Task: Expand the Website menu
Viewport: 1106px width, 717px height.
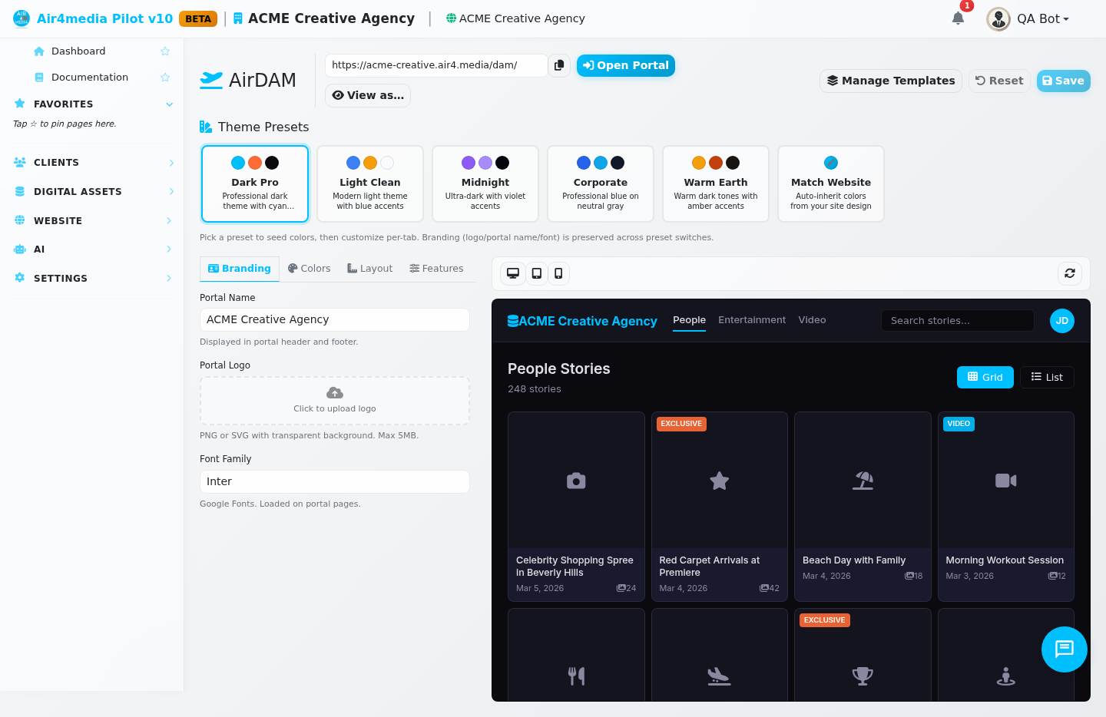Action: [x=92, y=221]
